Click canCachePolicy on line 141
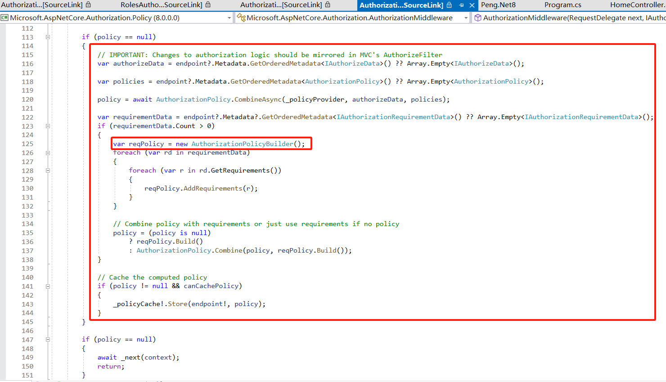 (x=211, y=286)
